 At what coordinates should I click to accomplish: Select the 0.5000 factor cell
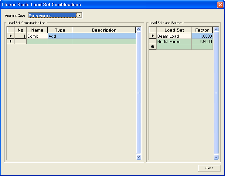click(202, 42)
